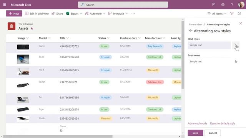Click the Curve keyboard thumbnail image
The image size is (246, 138).
pos(23,47)
